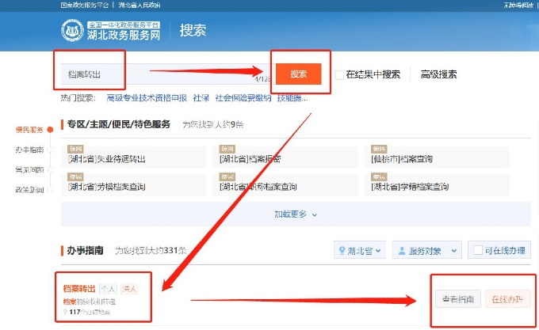This screenshot has height=330, width=539.
Task: Open the 国家政务服务平台 top link
Action: 85,6
